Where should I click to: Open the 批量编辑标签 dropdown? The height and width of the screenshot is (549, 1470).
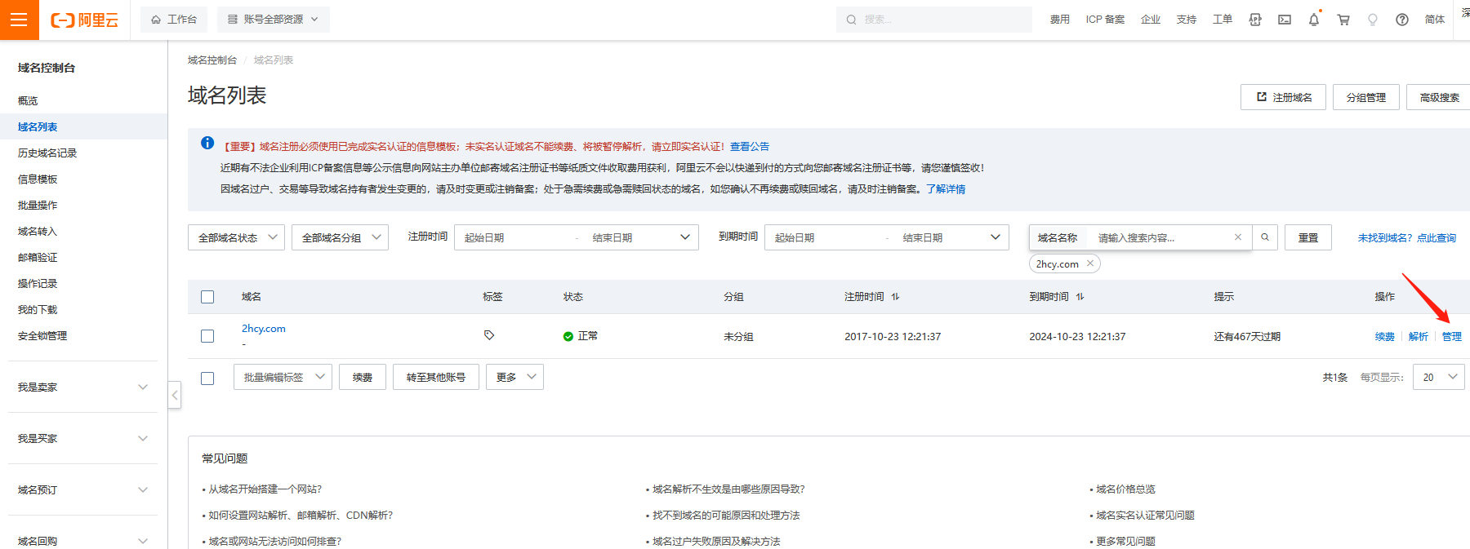coord(283,377)
